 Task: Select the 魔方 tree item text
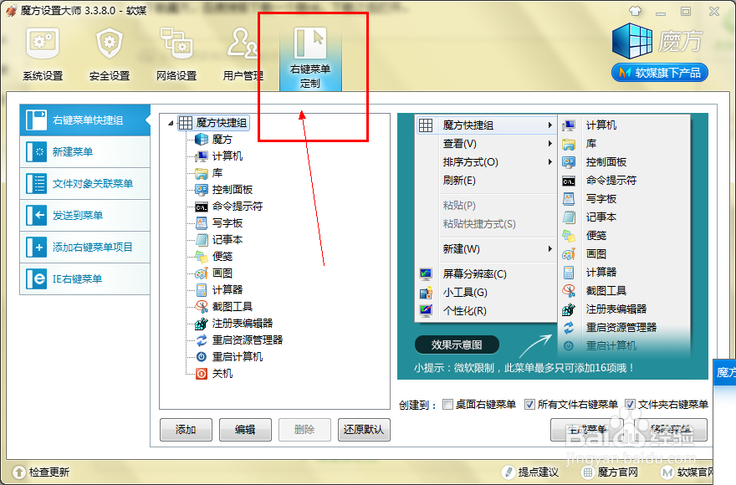[x=222, y=140]
